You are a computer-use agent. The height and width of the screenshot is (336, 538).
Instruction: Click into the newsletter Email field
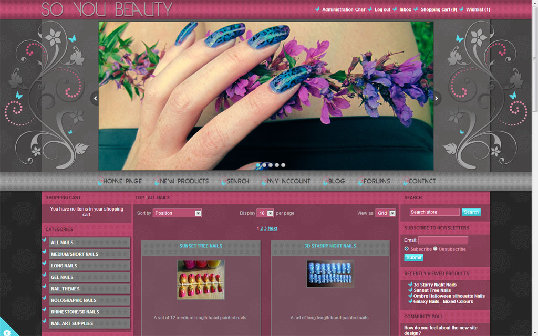[443, 240]
